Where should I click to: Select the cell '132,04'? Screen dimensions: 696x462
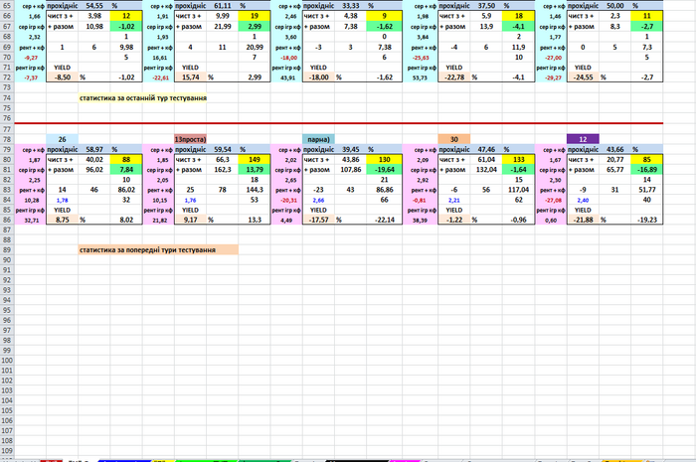(486, 170)
